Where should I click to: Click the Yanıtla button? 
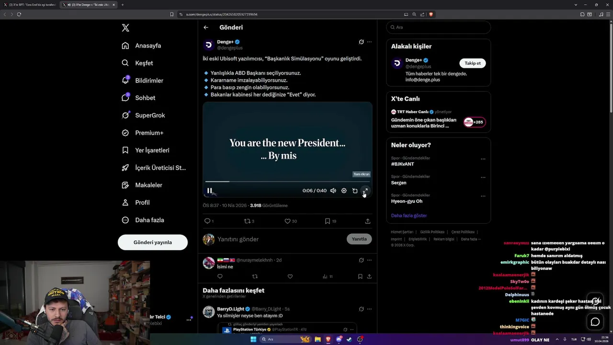(359, 239)
